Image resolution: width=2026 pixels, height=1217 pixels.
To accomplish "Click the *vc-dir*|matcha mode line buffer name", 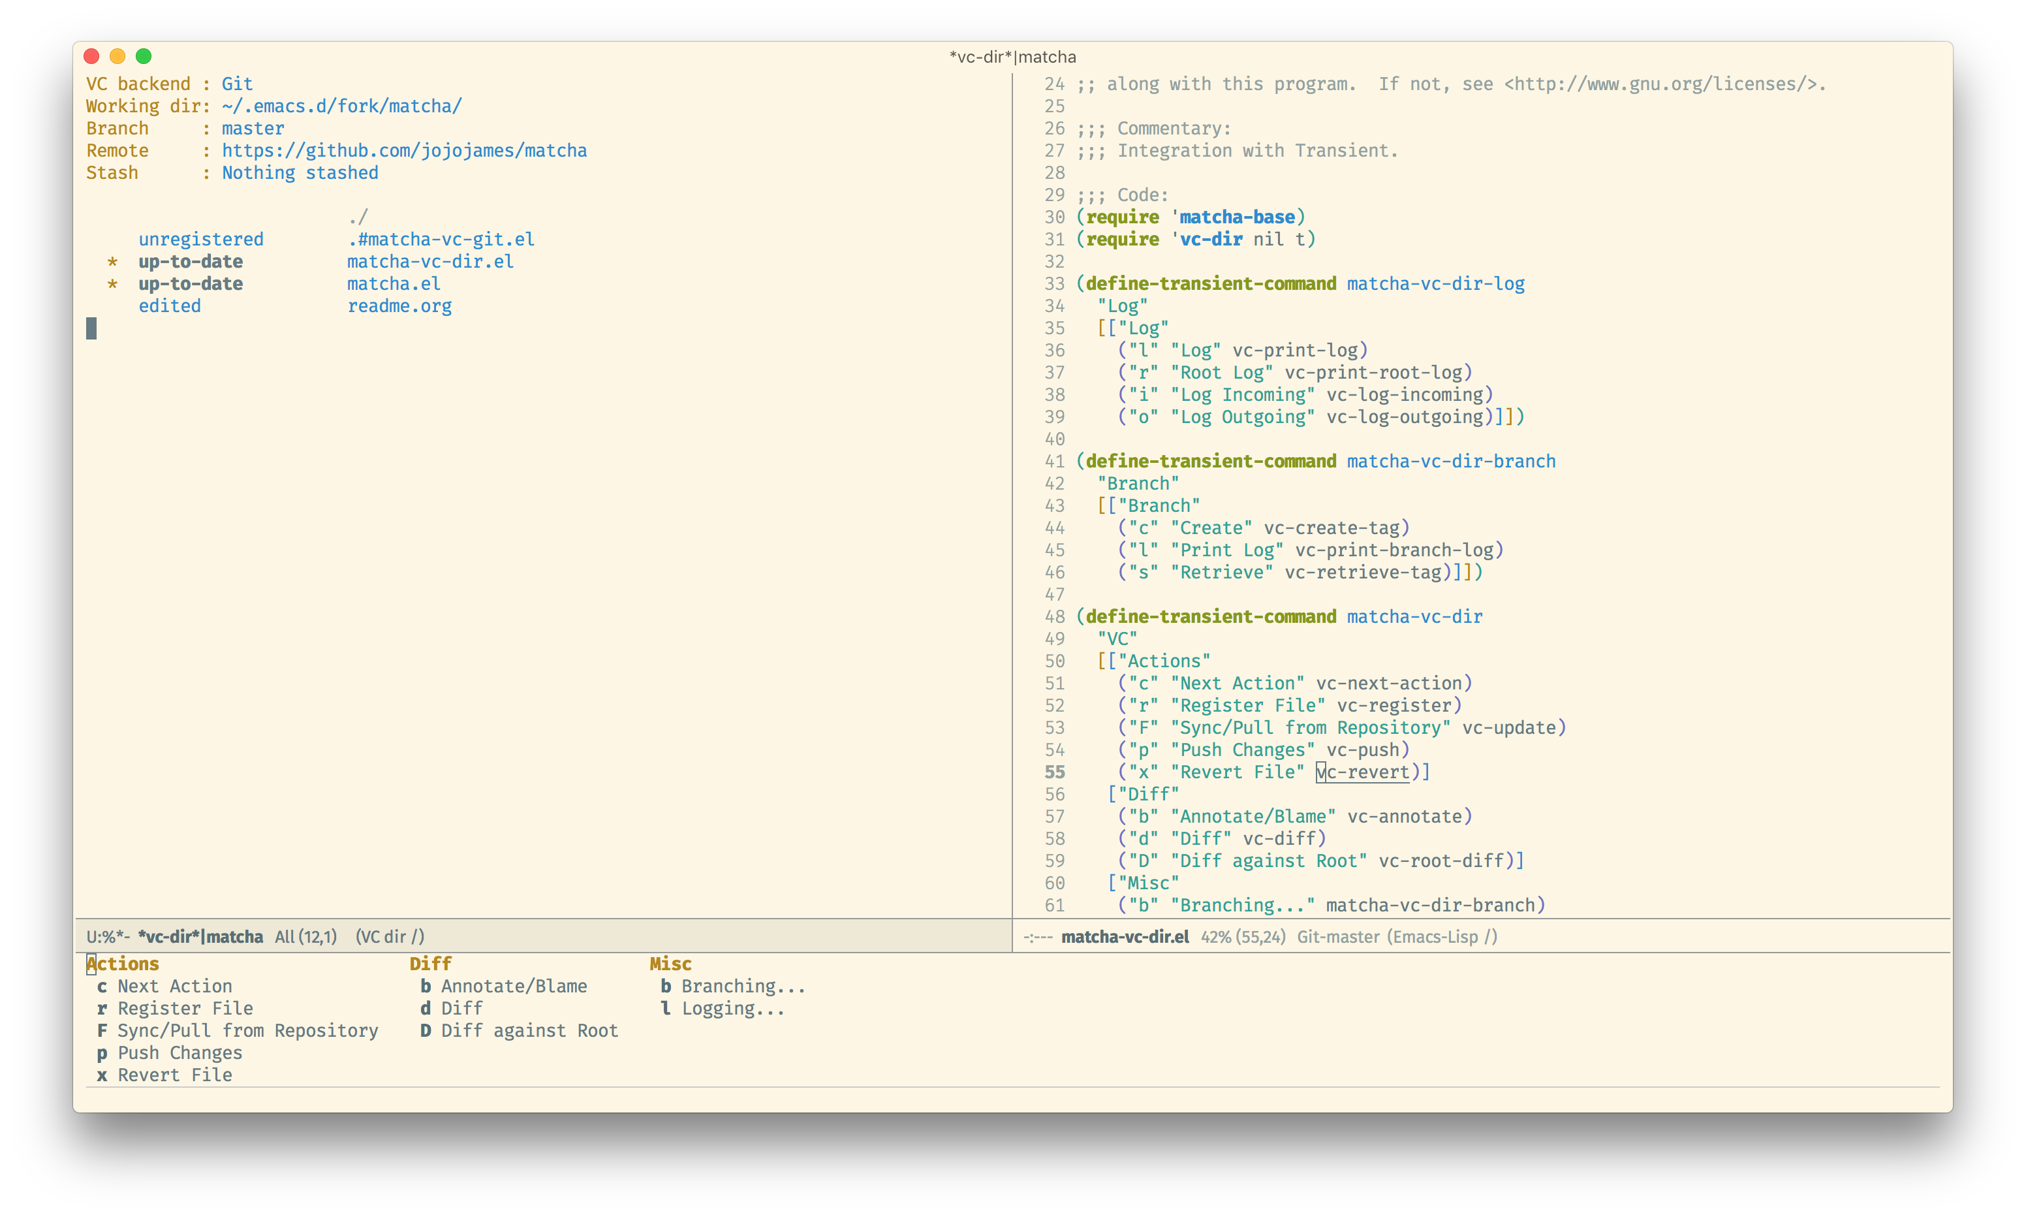I will pyautogui.click(x=200, y=936).
